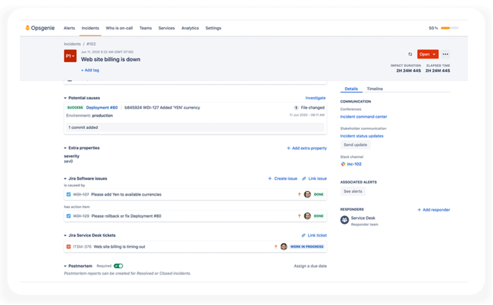The width and height of the screenshot is (493, 305).
Task: Click the DONE status on WDI-127
Action: point(319,195)
